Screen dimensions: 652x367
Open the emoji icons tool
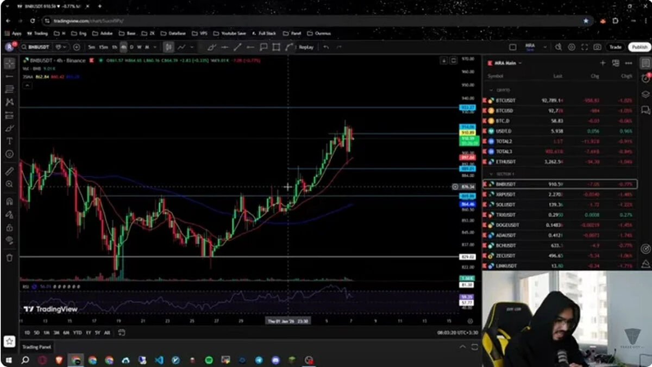[x=9, y=154]
